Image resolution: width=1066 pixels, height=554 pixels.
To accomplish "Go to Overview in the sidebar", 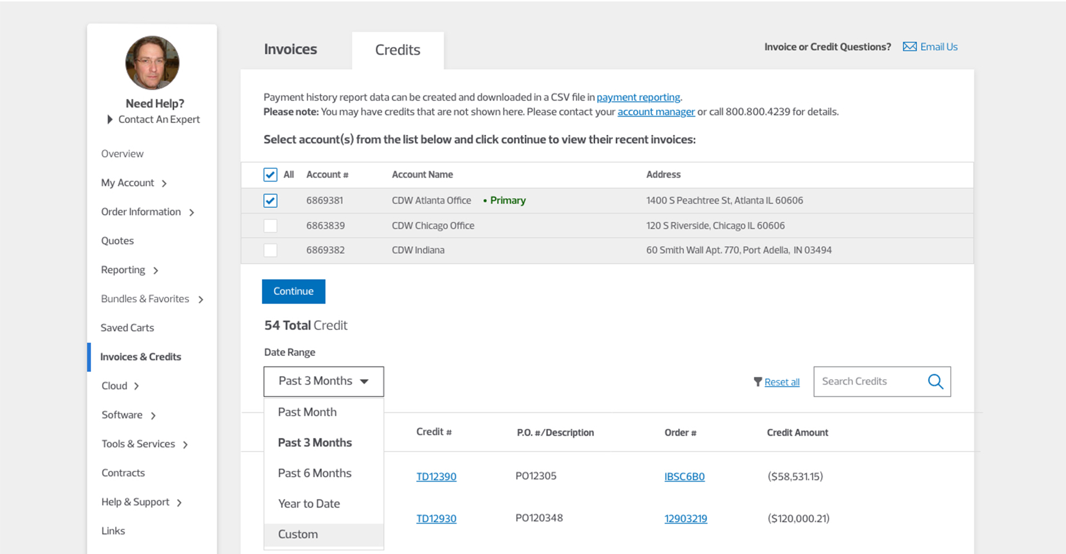I will (x=123, y=154).
